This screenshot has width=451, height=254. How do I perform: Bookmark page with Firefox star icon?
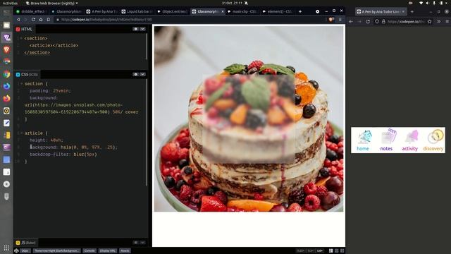430,21
